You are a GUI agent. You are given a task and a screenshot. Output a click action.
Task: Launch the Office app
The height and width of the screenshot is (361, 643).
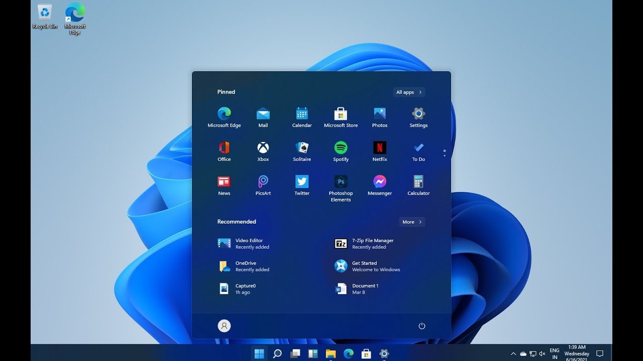(224, 151)
